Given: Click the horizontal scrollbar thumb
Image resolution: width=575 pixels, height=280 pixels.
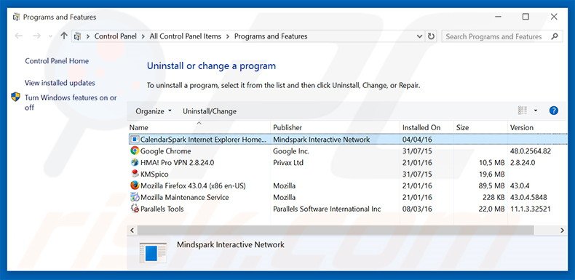Looking at the screenshot, I should pos(335,230).
